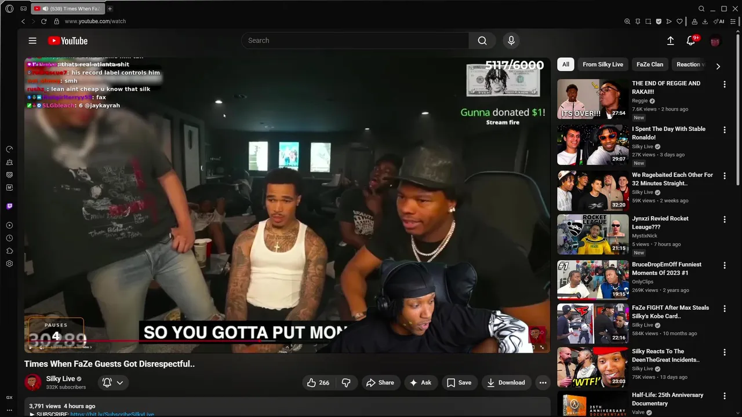Select the All filter chip
Screen dimensions: 742x417
566,64
